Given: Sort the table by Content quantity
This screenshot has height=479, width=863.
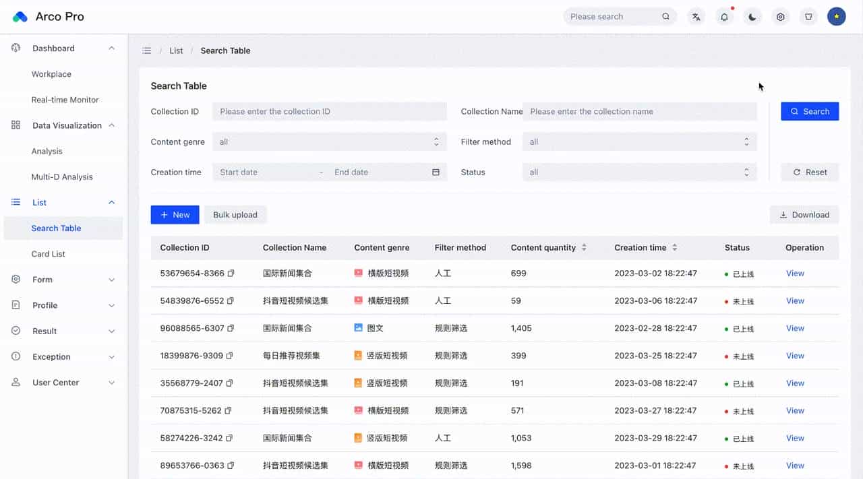Looking at the screenshot, I should 585,247.
